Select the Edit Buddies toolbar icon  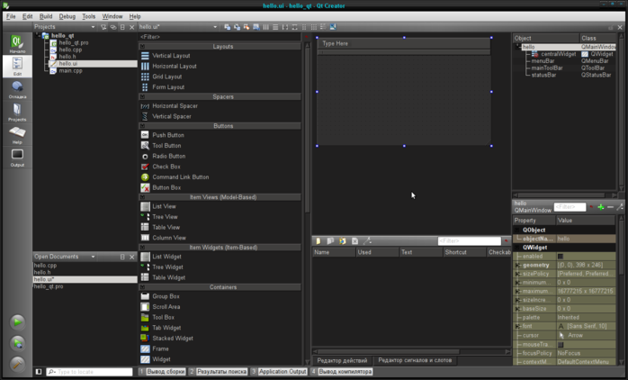tap(247, 27)
